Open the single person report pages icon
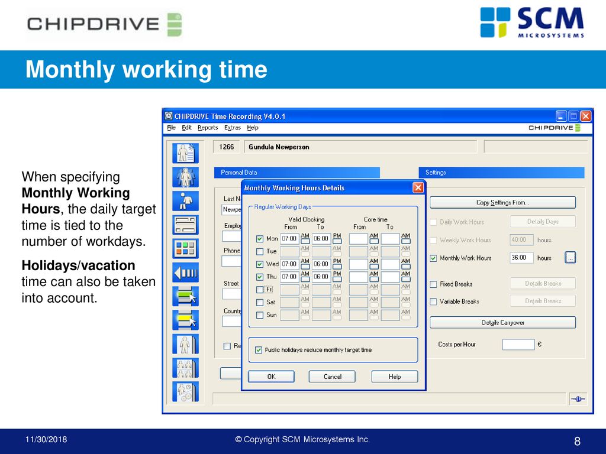The image size is (606, 454). [x=185, y=344]
